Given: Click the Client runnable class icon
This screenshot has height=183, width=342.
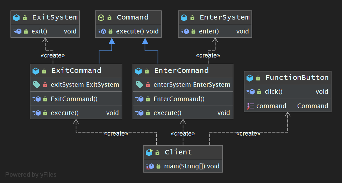Looking at the screenshot, I should 149,152.
